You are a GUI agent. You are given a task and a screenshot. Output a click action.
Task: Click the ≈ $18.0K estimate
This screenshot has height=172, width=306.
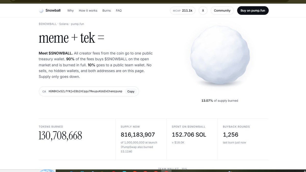point(178,142)
